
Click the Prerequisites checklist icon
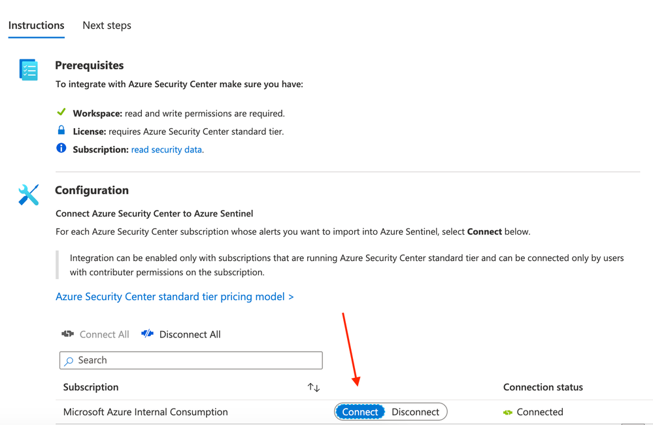[28, 69]
